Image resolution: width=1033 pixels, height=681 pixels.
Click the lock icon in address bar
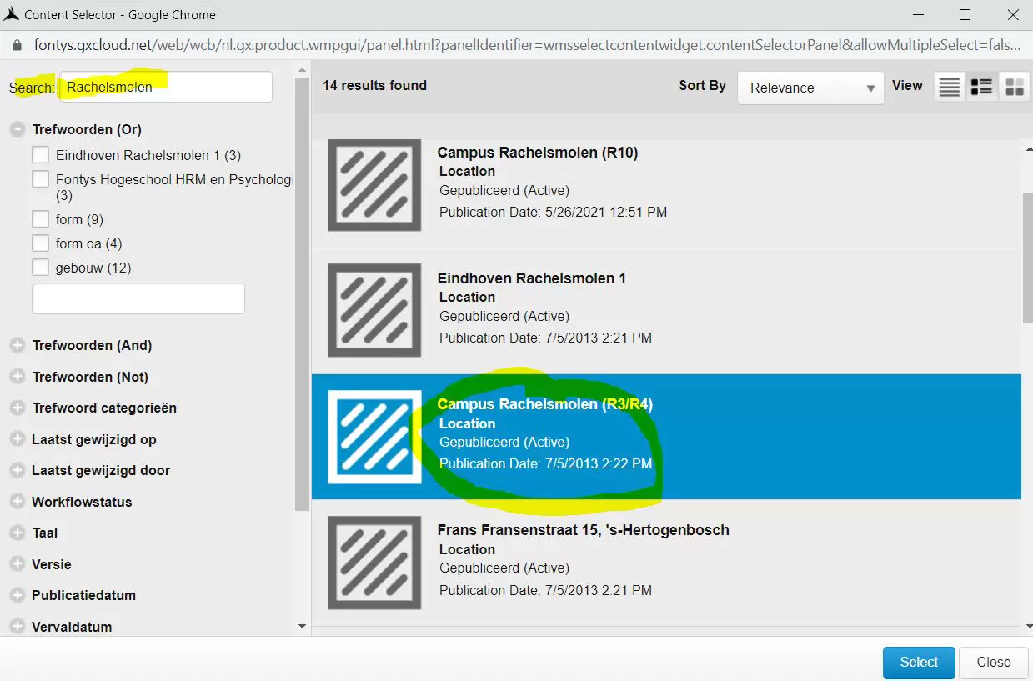click(x=16, y=44)
